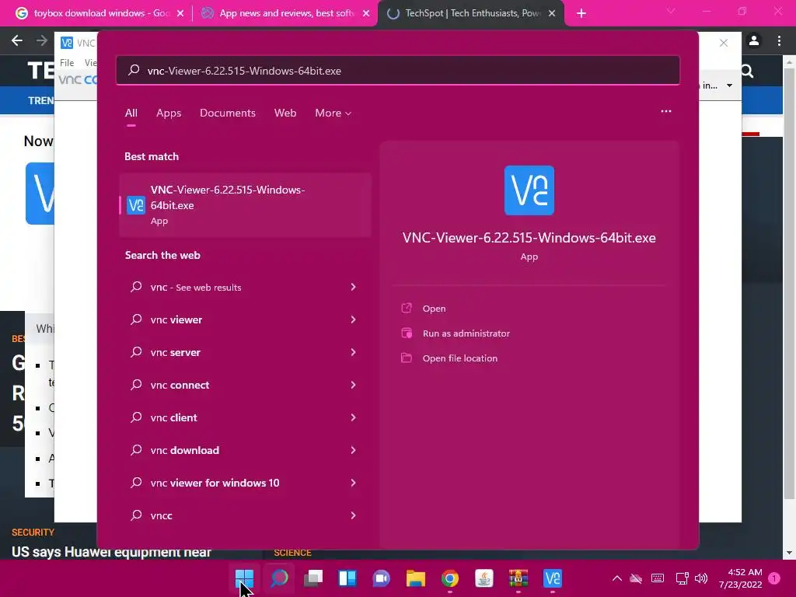Launch the Chat taskbar icon
Viewport: 796px width, 597px height.
click(381, 578)
